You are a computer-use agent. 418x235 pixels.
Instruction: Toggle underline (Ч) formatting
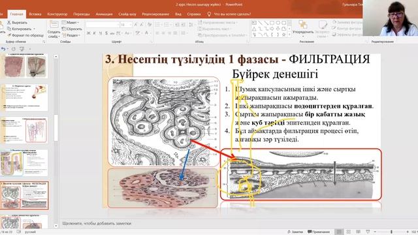(100, 33)
